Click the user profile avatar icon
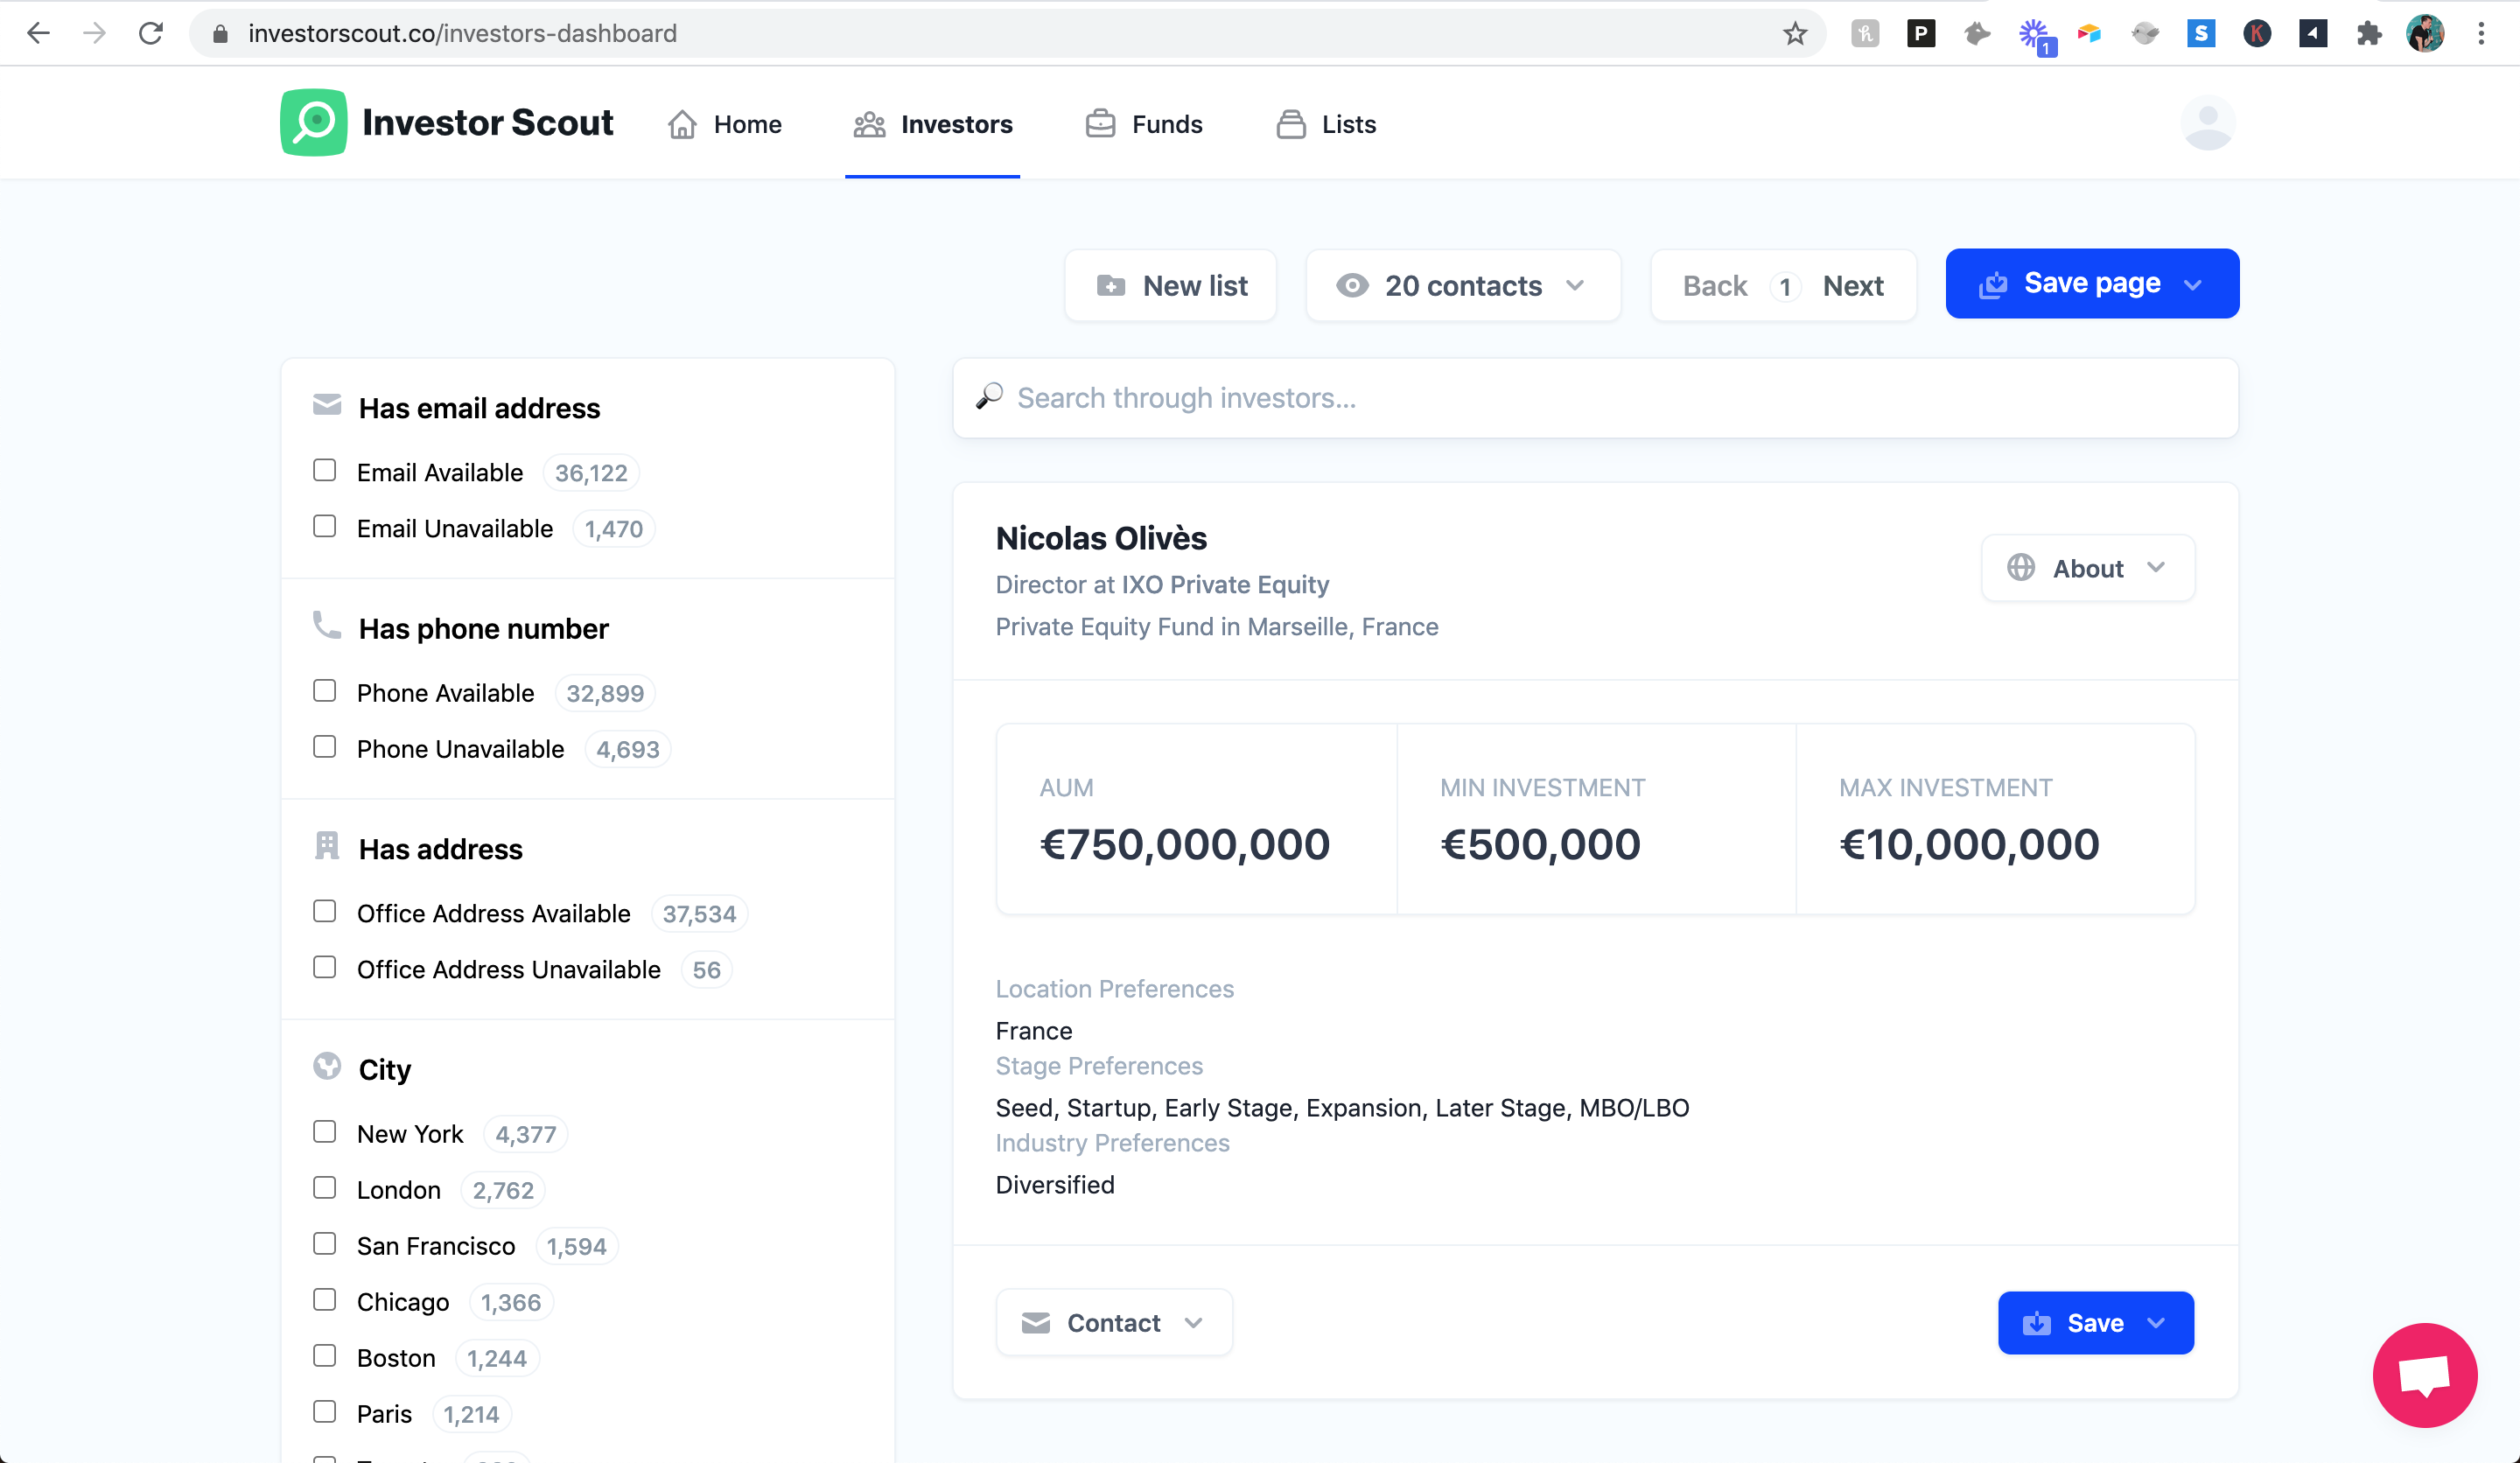Image resolution: width=2520 pixels, height=1463 pixels. [2207, 123]
